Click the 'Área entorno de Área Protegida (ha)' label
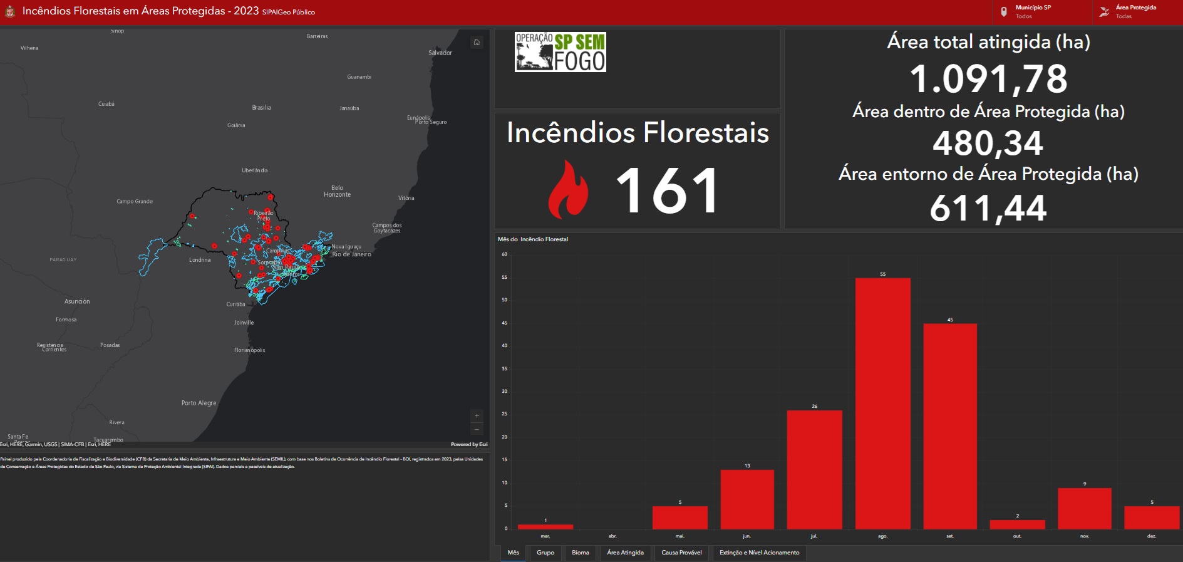This screenshot has height=562, width=1183. [x=988, y=174]
